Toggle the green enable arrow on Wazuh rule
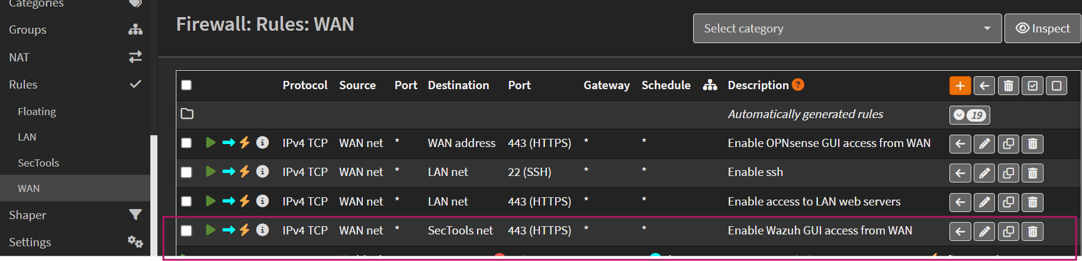1082x261 pixels. point(210,230)
